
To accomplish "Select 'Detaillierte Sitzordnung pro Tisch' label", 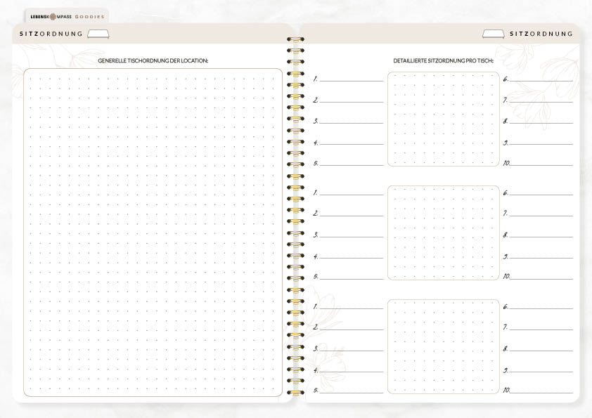I will [443, 60].
